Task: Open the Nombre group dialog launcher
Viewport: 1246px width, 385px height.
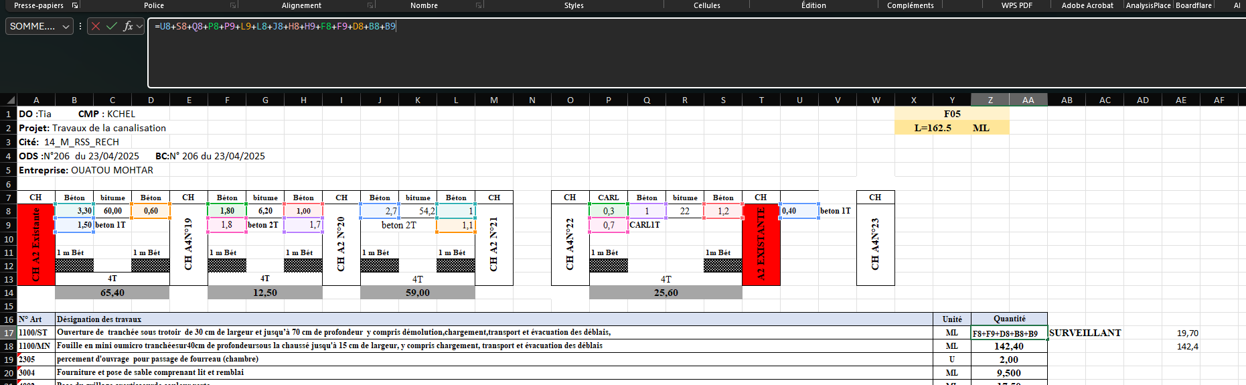Action: 479,5
